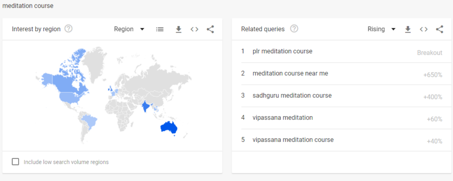Get embed code for Related queries
This screenshot has width=453, height=181.
[x=423, y=29]
